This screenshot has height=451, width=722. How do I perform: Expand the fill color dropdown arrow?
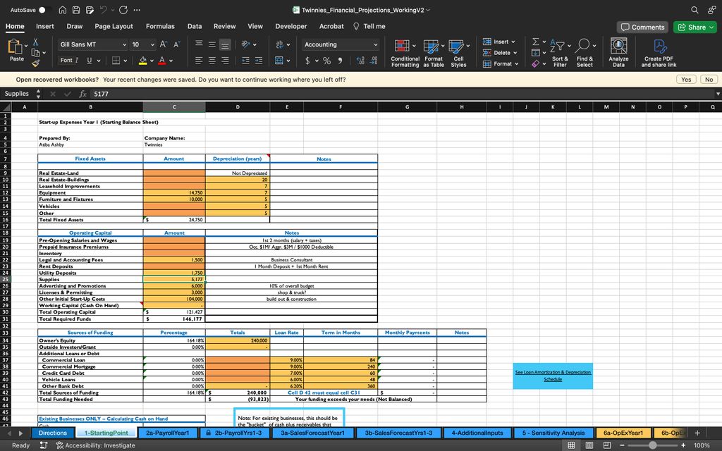(152, 61)
